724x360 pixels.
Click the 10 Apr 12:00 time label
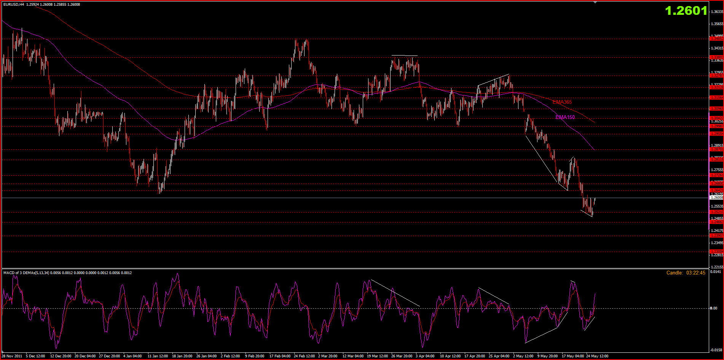450,356
